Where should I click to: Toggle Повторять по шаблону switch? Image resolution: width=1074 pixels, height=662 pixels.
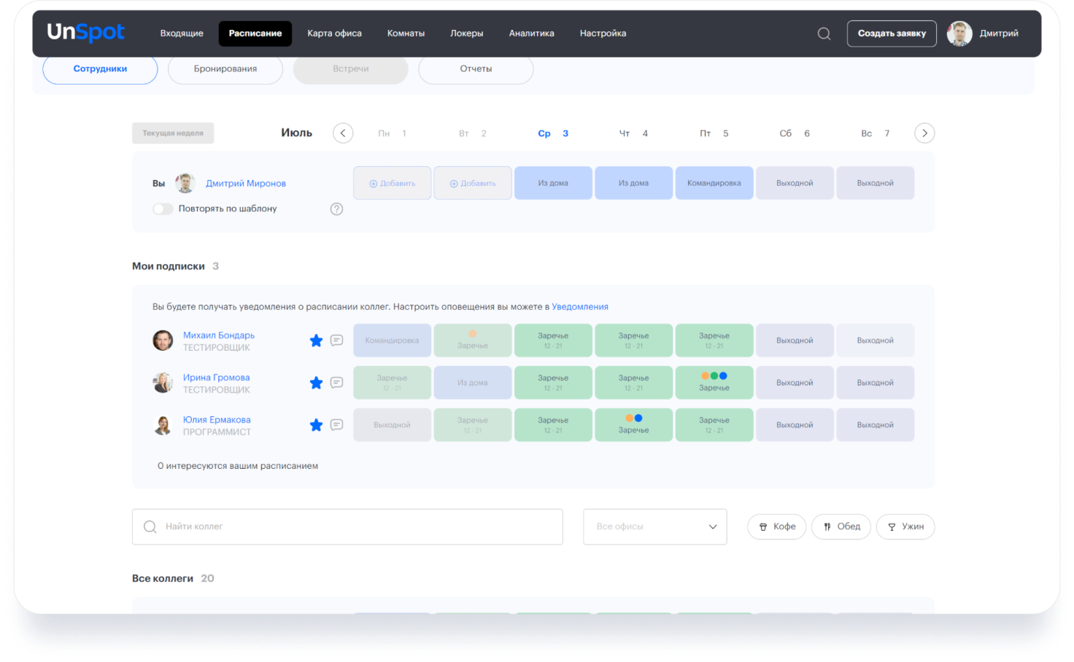(x=163, y=209)
